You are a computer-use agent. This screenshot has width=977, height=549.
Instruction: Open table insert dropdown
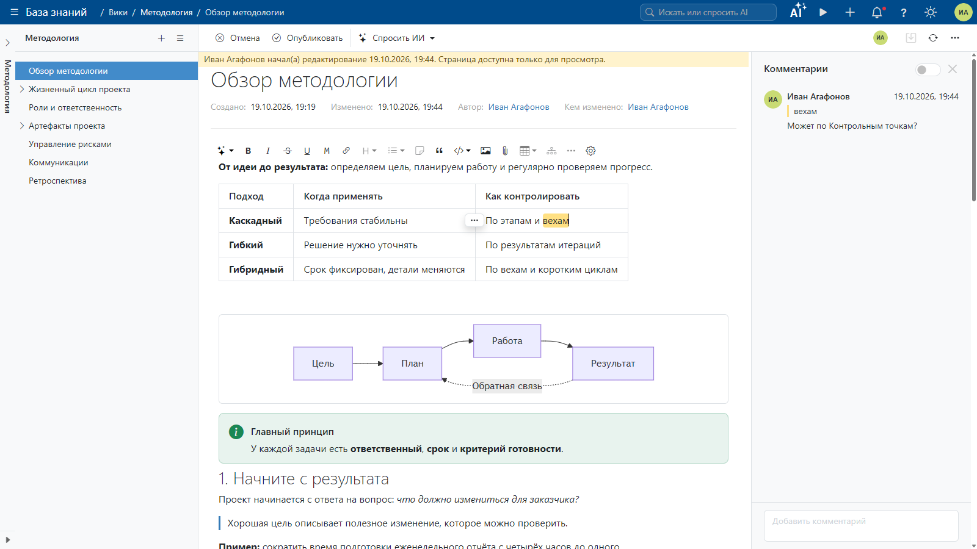(x=528, y=151)
